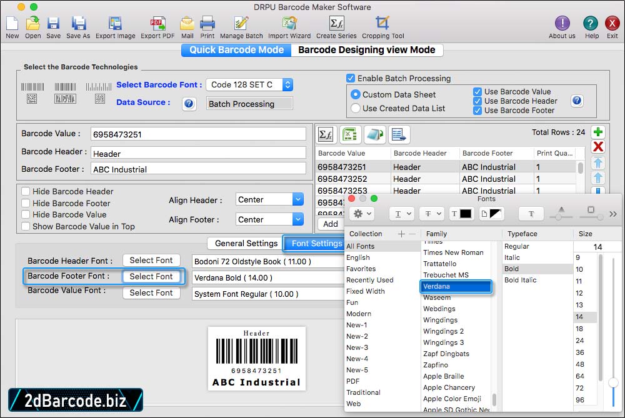Screen dimensions: 625x418
Task: Open the Select Barcode Font dropdown
Action: click(249, 84)
